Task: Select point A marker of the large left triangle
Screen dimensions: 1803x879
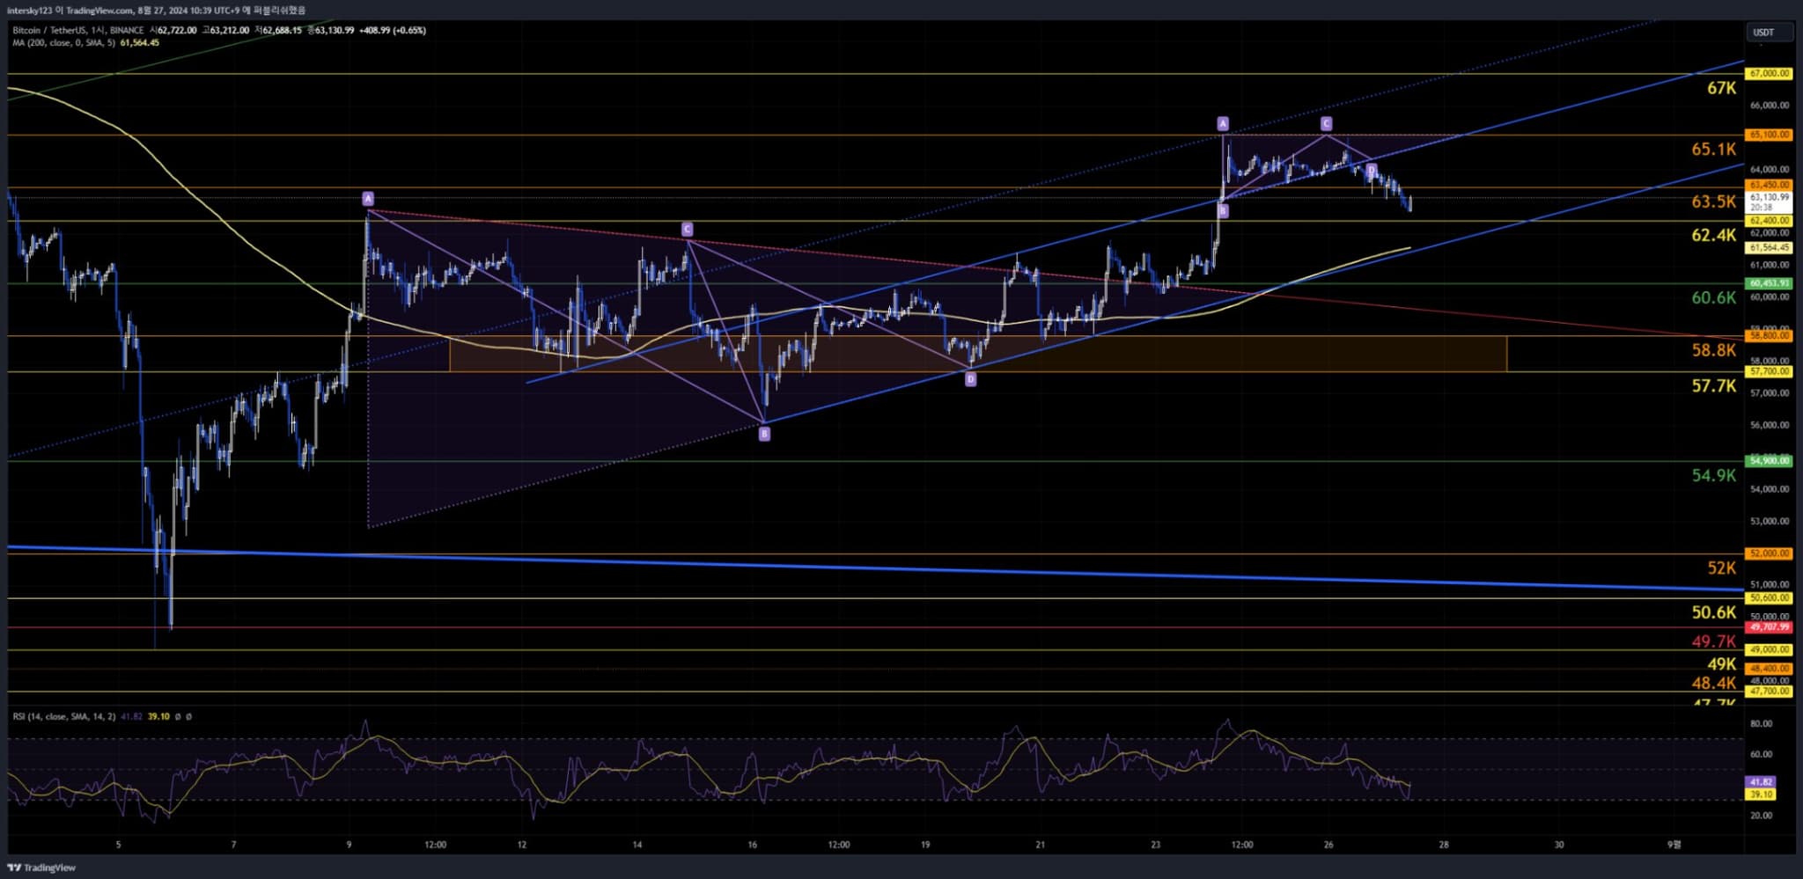Action: point(368,199)
